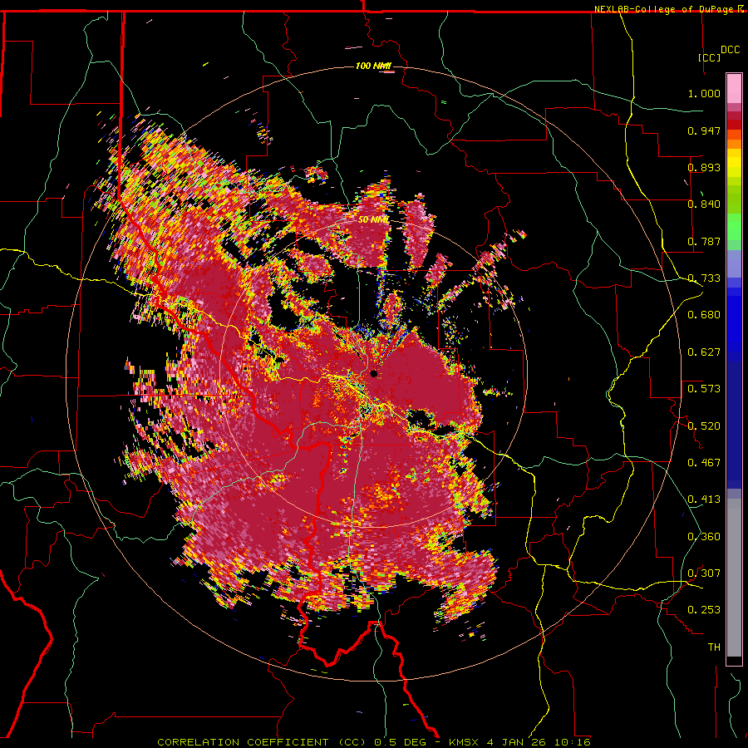Pick the light pink color bar segment
This screenshot has width=748, height=748.
tap(734, 89)
